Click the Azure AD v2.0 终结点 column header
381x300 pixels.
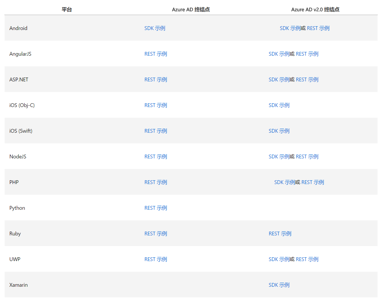pos(315,10)
